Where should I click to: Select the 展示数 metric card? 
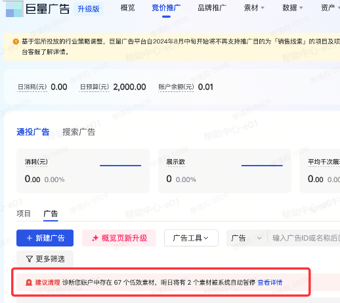click(x=224, y=171)
